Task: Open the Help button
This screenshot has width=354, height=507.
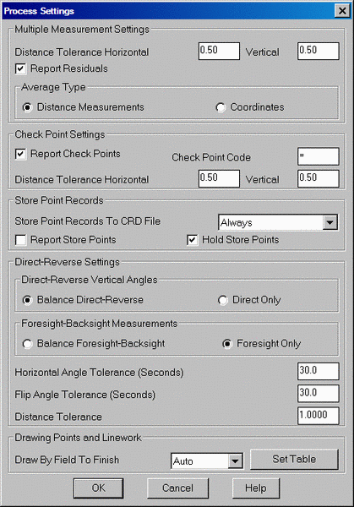Action: (x=256, y=488)
